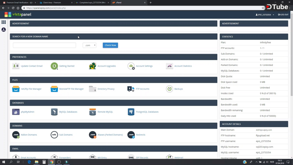
Task: Open File Explorer from taskbar
Action: click(37, 162)
